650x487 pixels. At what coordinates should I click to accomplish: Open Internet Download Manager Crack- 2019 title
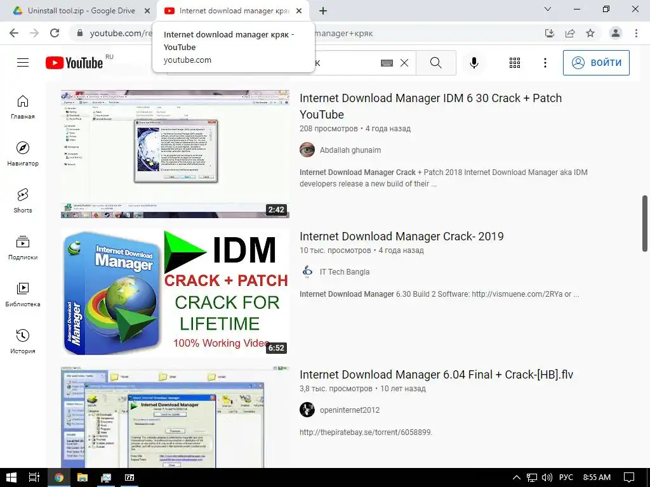click(x=401, y=236)
